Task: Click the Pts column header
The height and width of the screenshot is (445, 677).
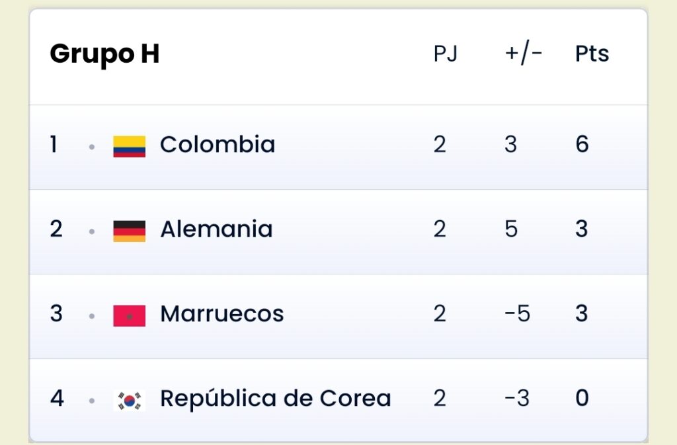Action: click(x=592, y=54)
